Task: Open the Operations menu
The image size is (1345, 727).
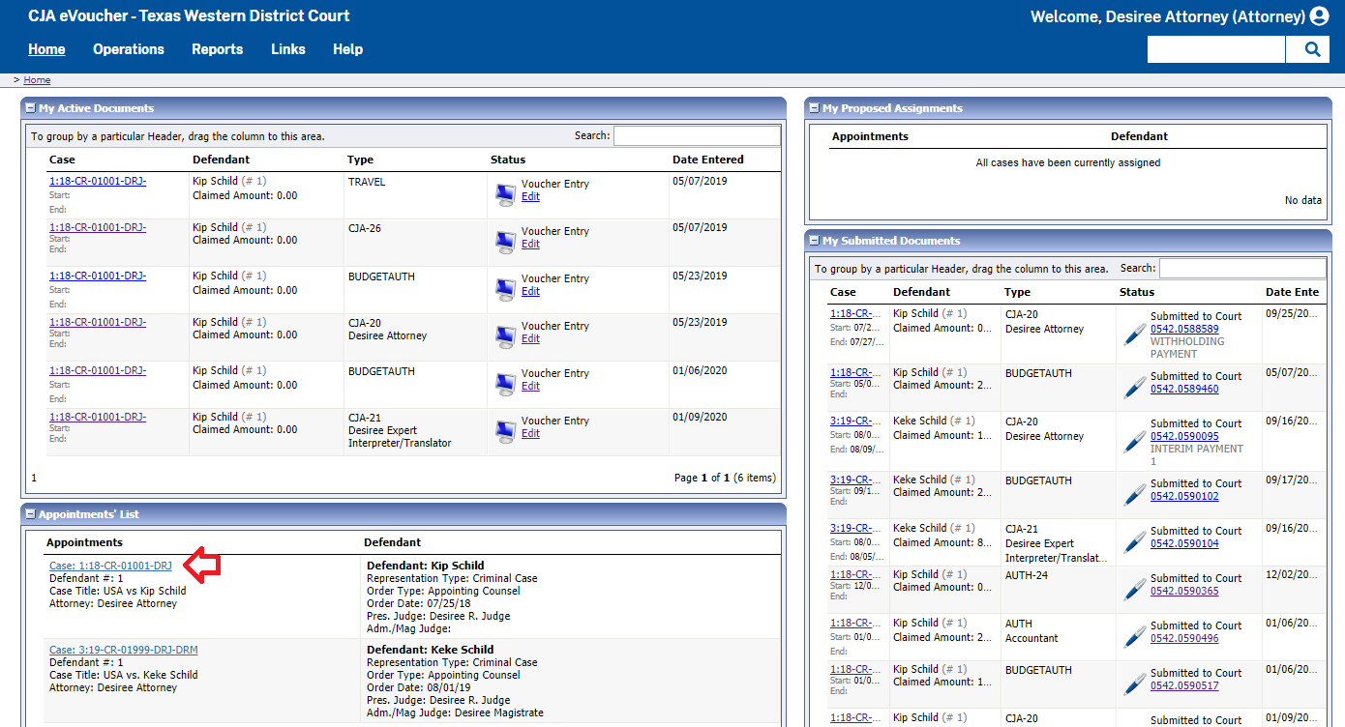Action: [x=128, y=49]
